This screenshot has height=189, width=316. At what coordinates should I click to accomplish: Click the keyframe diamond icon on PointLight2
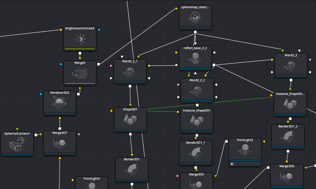point(232,164)
